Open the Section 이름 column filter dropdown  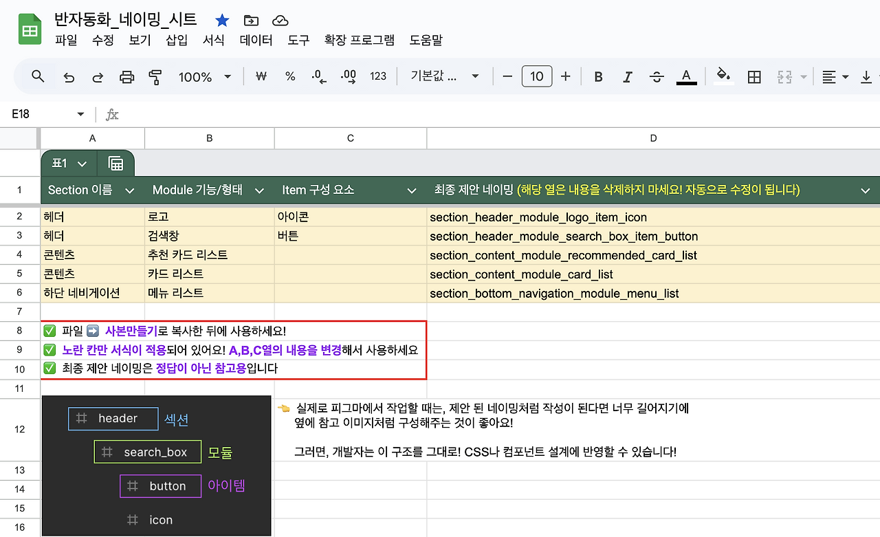pos(131,190)
